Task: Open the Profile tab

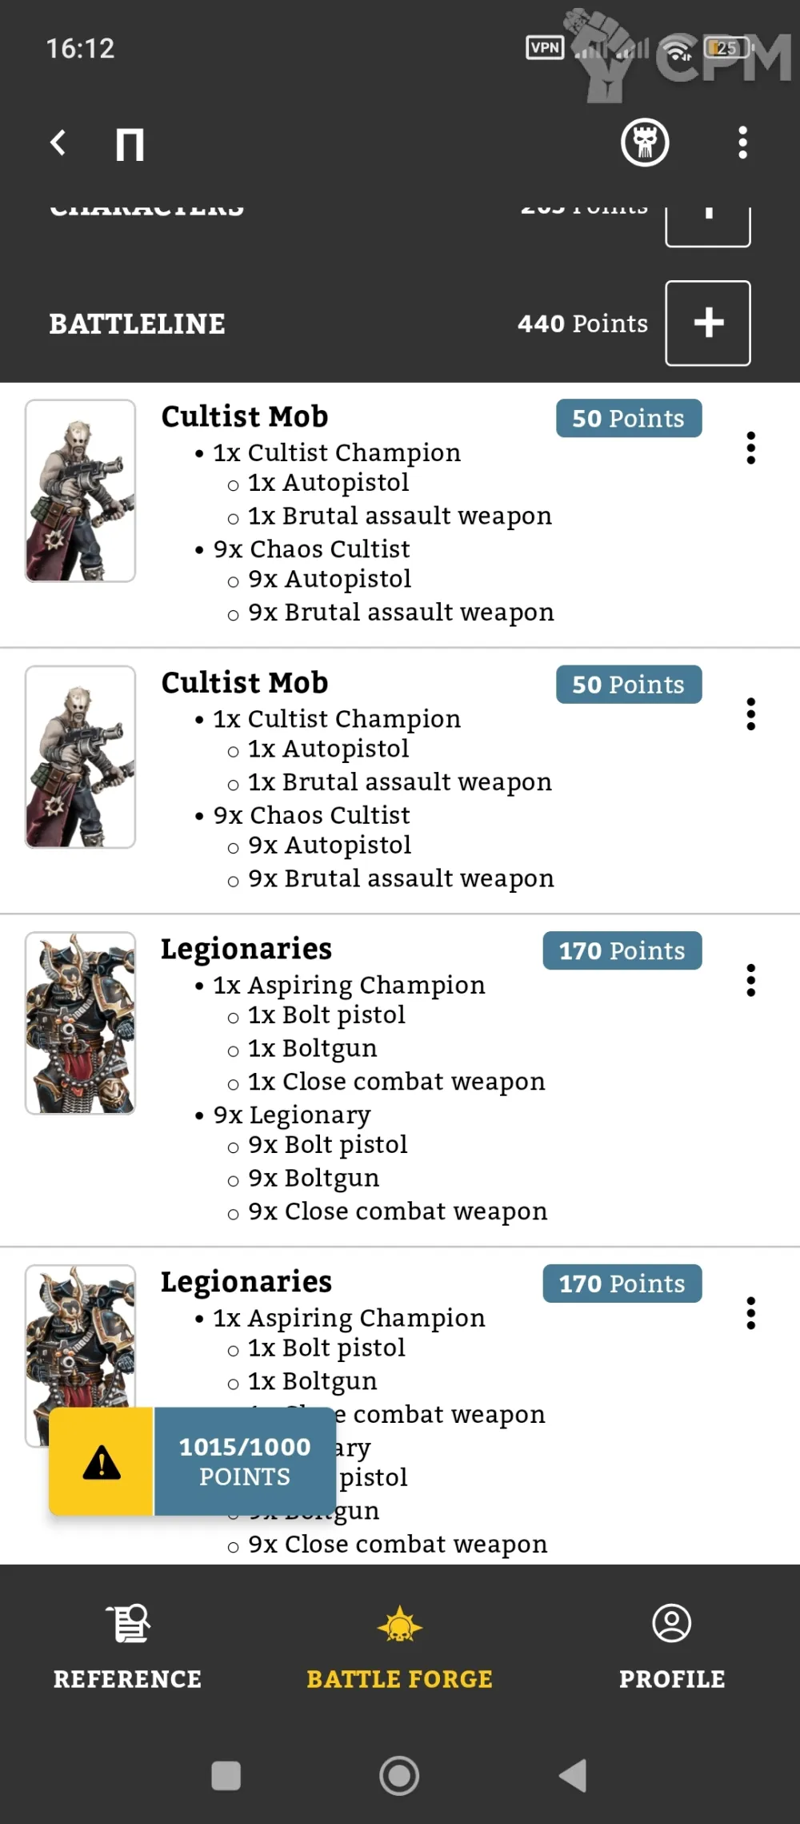Action: click(671, 1646)
